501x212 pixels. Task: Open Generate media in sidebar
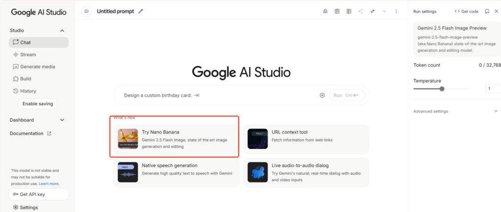click(39, 67)
